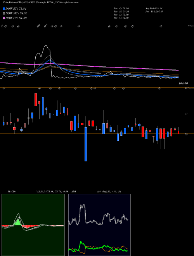
Task: Click the 'Pre O: 73.50' value
Action: pos(121,9)
